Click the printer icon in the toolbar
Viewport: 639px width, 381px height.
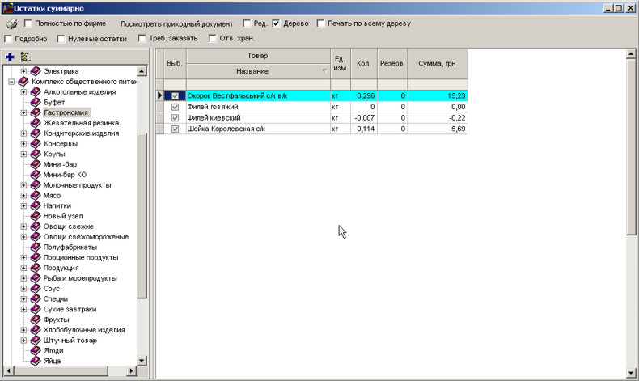[11, 23]
